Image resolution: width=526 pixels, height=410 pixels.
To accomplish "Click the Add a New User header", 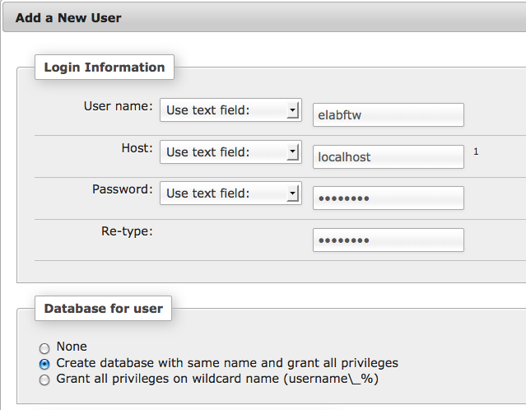I will (68, 18).
